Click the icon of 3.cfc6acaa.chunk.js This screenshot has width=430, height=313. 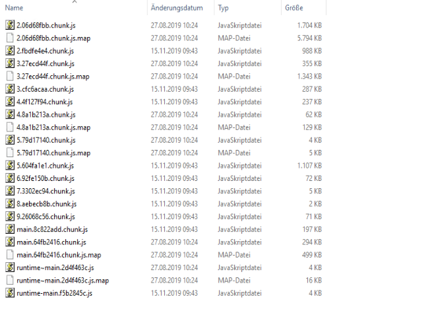(10, 89)
